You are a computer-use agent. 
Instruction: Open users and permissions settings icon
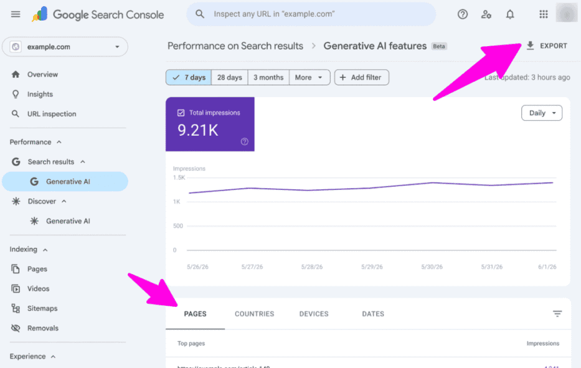pyautogui.click(x=486, y=14)
